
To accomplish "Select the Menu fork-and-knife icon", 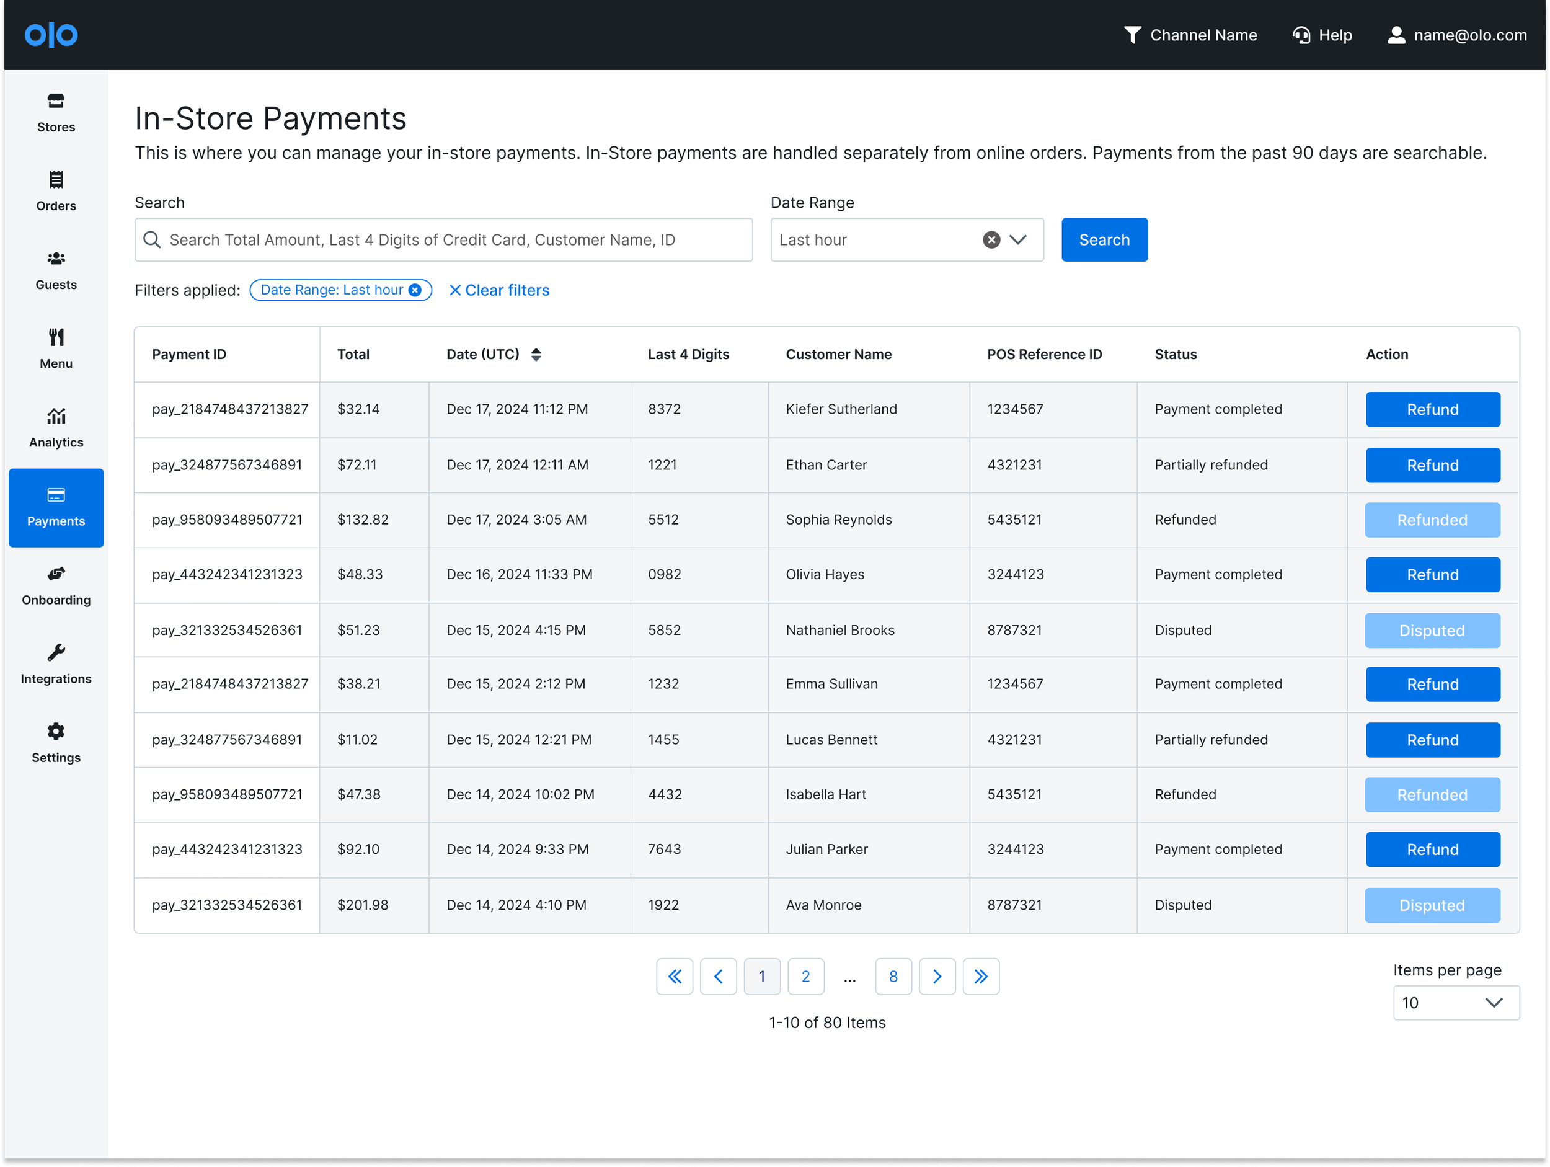I will tap(56, 337).
